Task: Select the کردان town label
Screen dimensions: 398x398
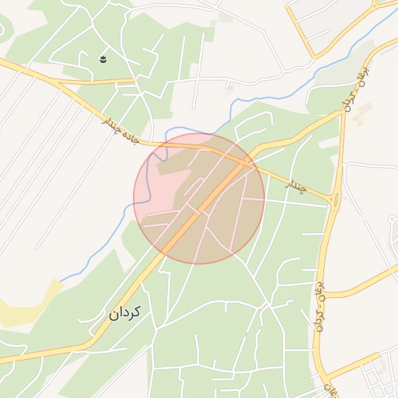Action: (124, 312)
